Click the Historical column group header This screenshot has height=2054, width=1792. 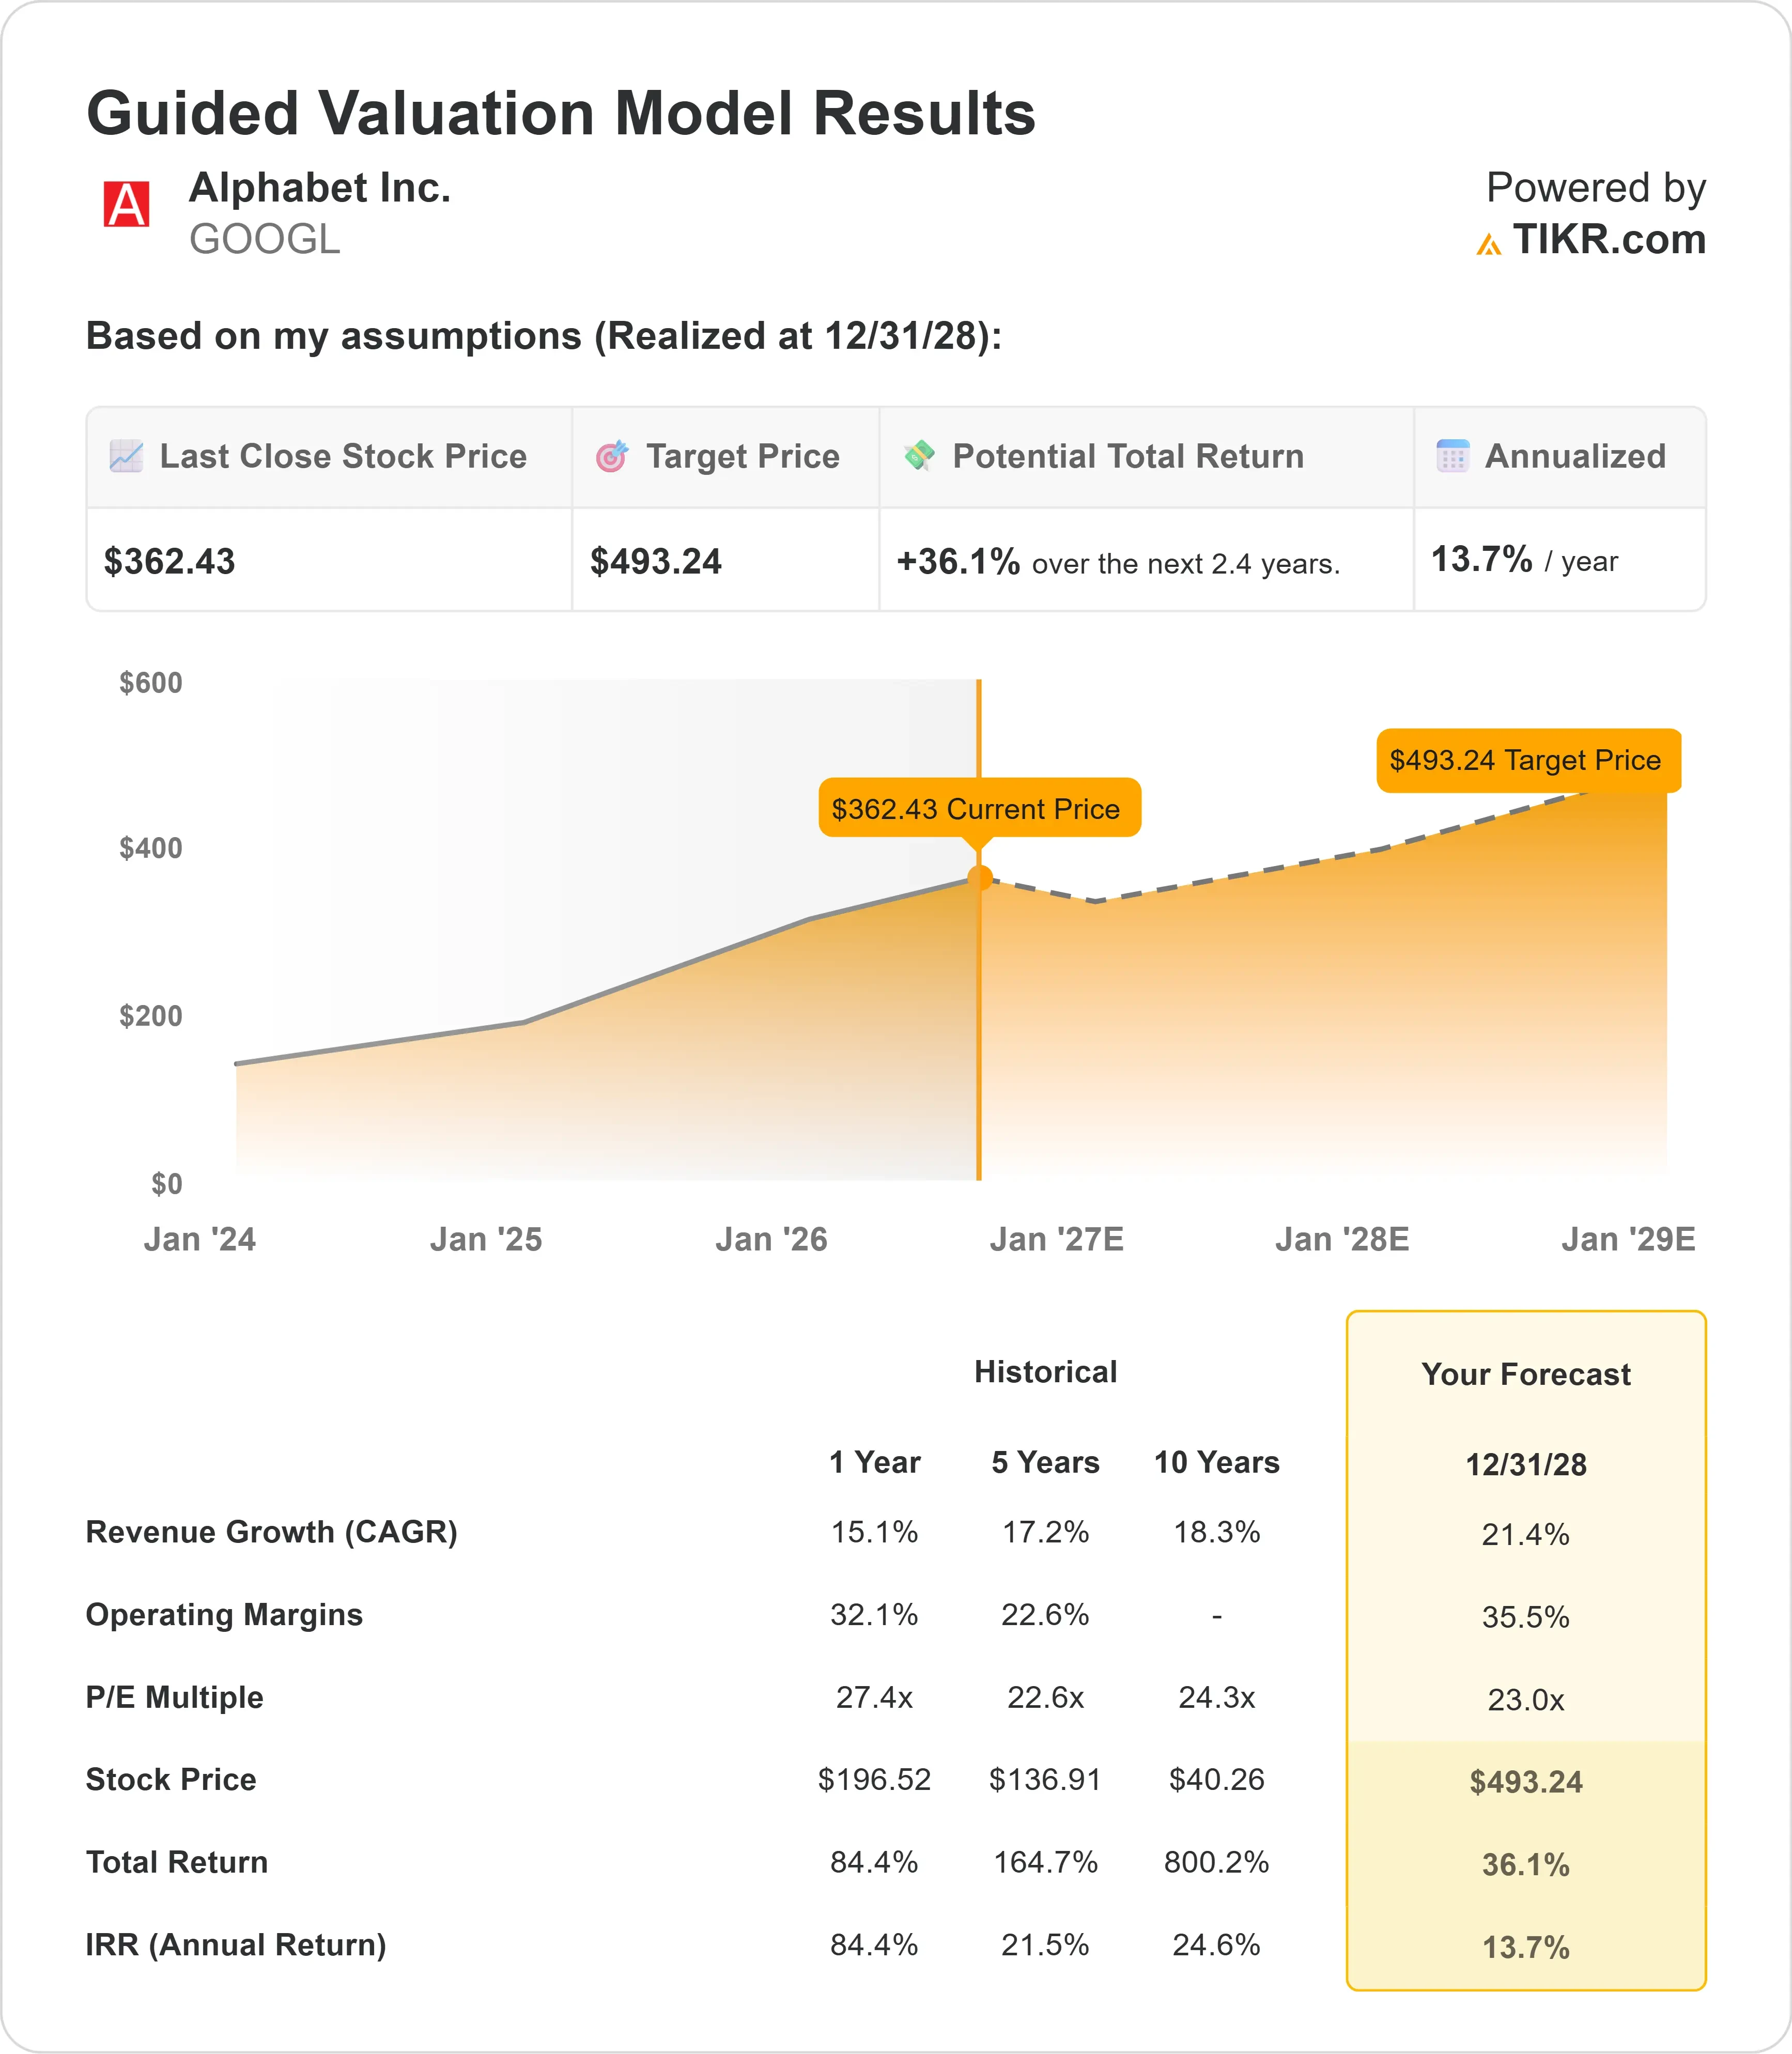pyautogui.click(x=1046, y=1372)
